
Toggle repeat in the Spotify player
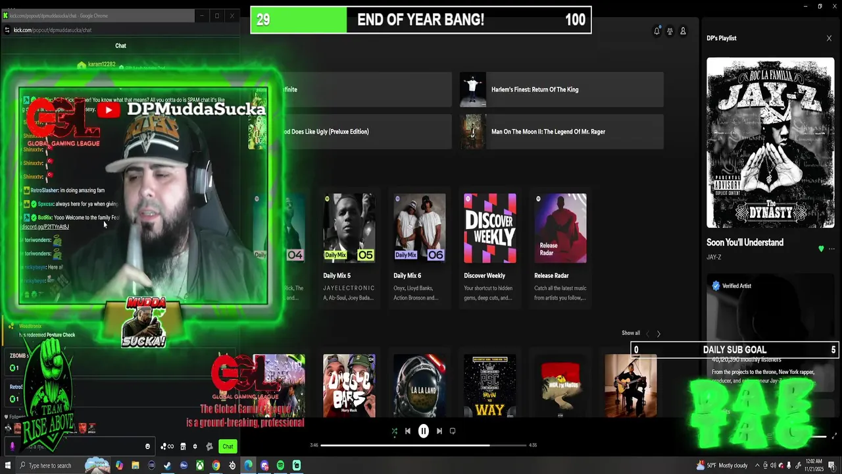[x=453, y=431]
